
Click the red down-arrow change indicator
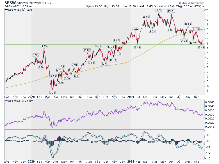[203, 6]
